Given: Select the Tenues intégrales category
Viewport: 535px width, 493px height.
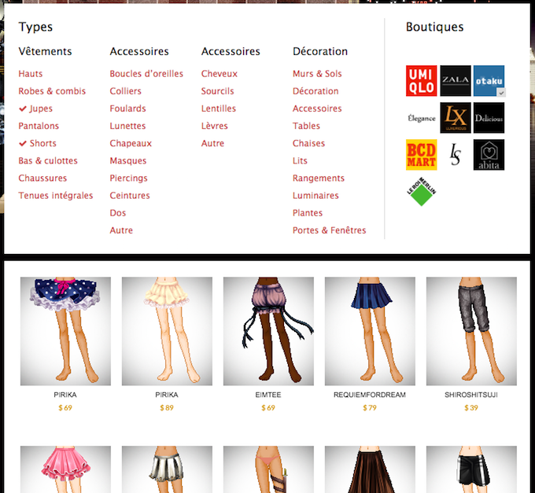Looking at the screenshot, I should pyautogui.click(x=56, y=196).
